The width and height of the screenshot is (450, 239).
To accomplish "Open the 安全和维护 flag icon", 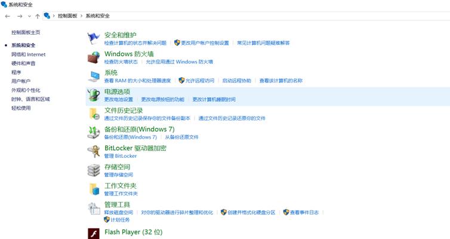I will tap(94, 38).
